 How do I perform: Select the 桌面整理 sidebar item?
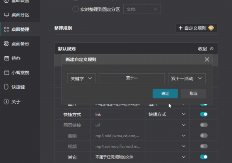click(20, 29)
